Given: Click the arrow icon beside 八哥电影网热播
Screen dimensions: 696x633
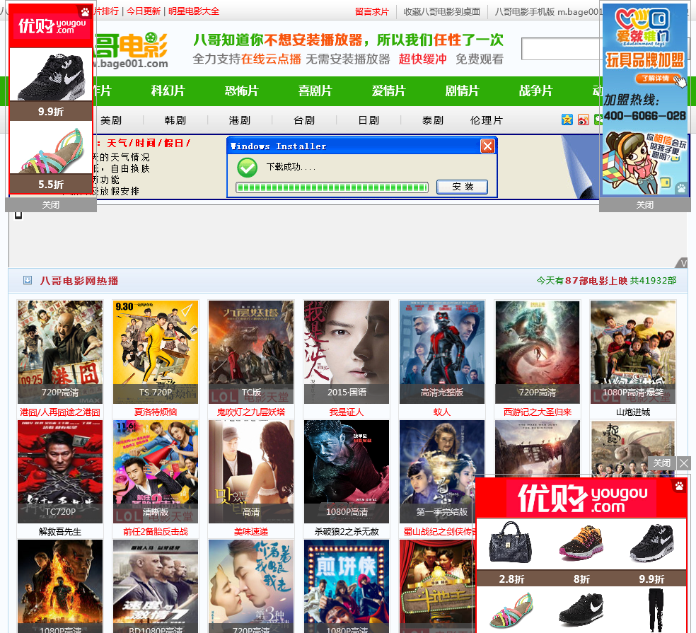Looking at the screenshot, I should pos(28,280).
